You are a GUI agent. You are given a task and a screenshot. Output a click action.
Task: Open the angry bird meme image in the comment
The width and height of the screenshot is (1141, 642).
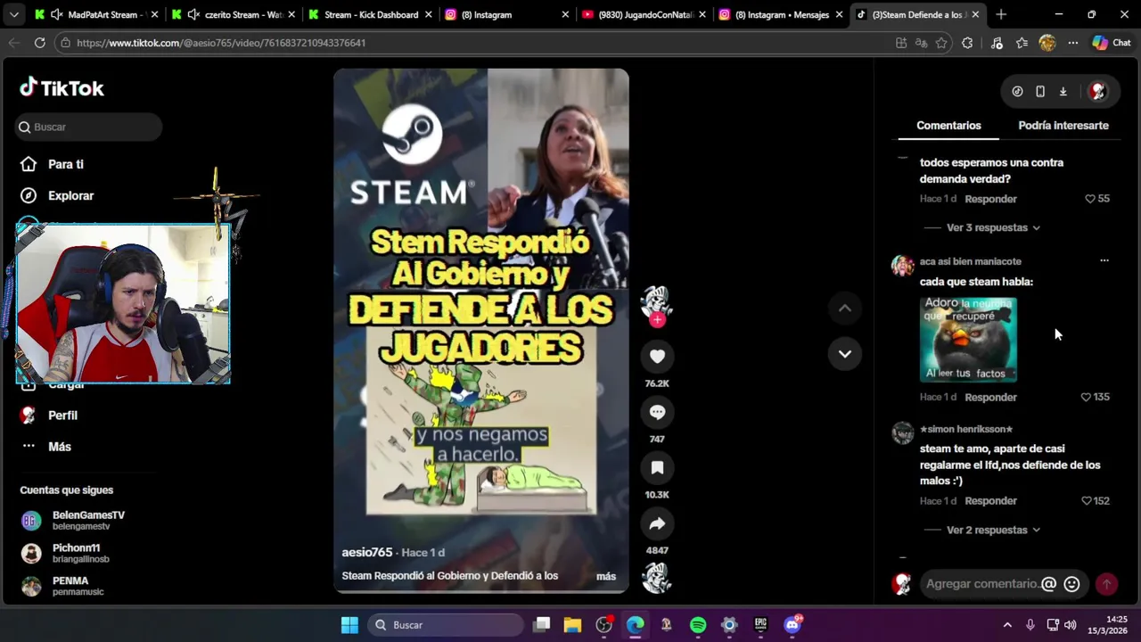click(968, 339)
